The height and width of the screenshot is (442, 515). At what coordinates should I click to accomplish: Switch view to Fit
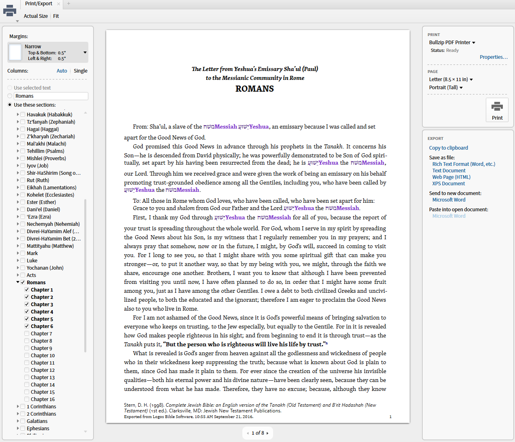pos(56,16)
